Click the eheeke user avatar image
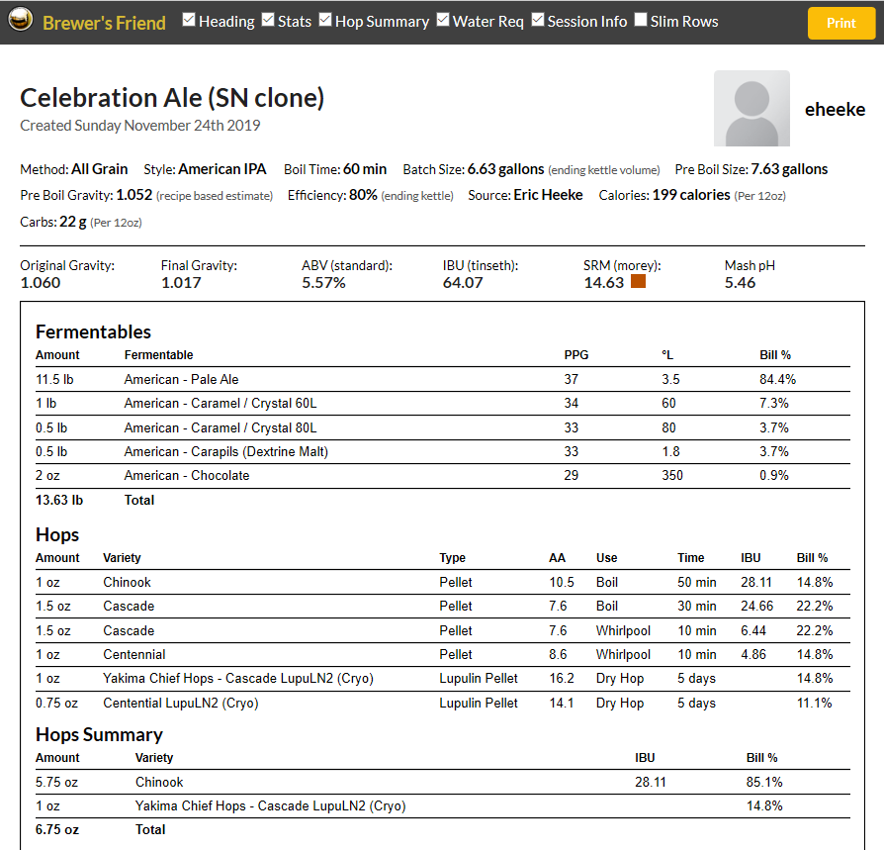884x850 pixels. pyautogui.click(x=751, y=108)
